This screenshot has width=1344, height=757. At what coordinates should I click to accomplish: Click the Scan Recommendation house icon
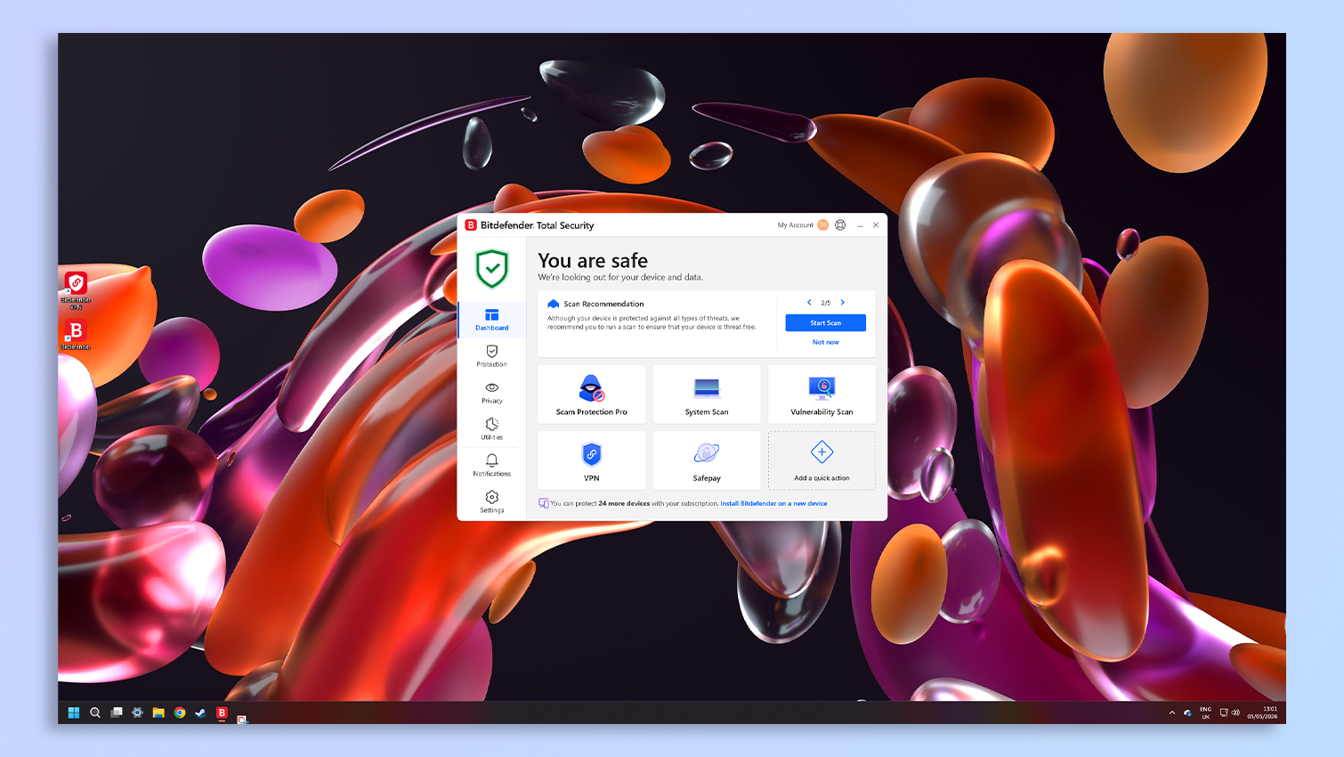coord(554,304)
